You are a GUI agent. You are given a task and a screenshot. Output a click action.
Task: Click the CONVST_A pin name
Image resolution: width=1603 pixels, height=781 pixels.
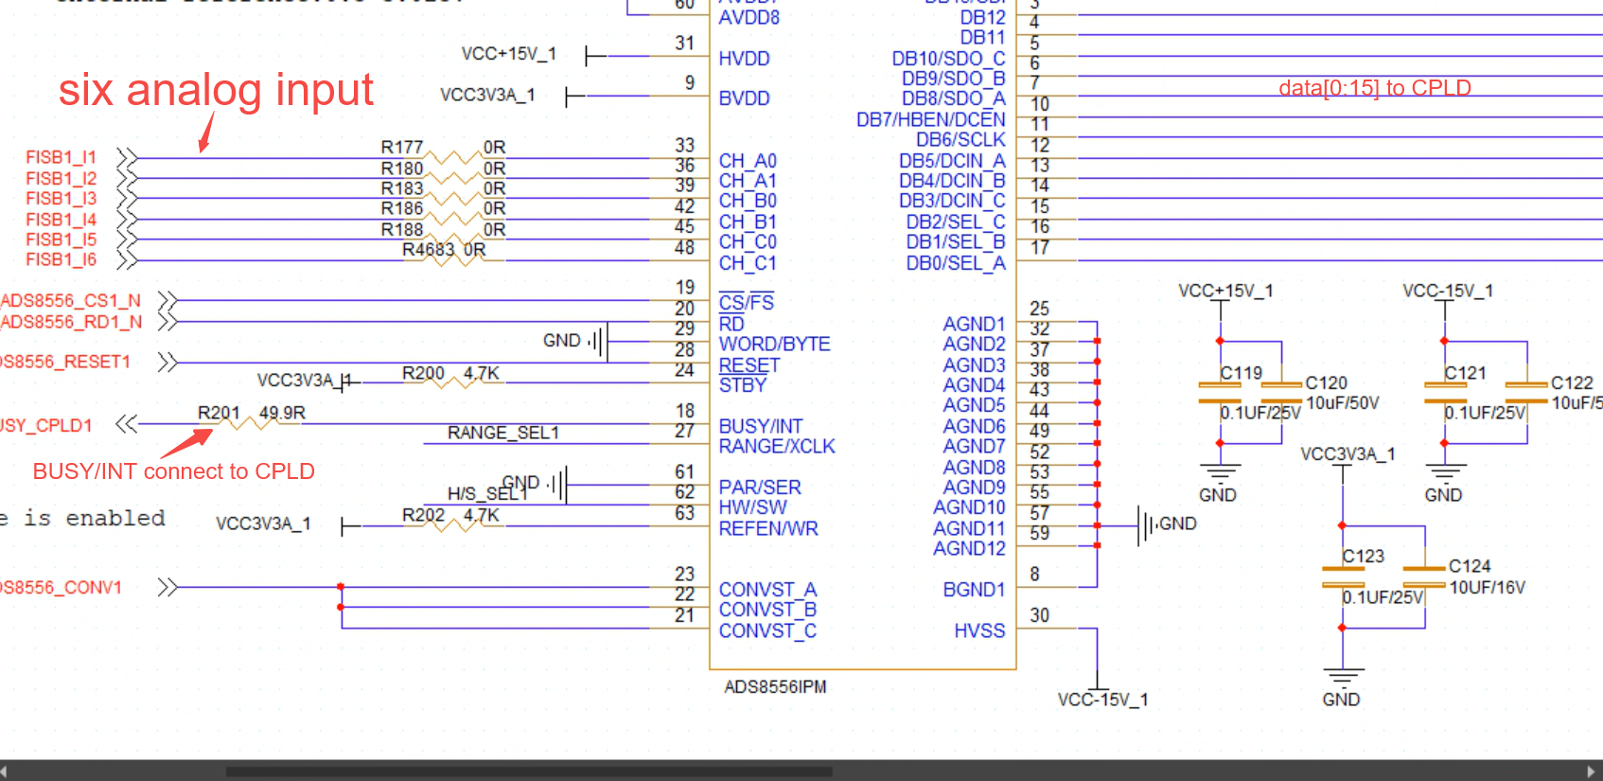point(767,590)
